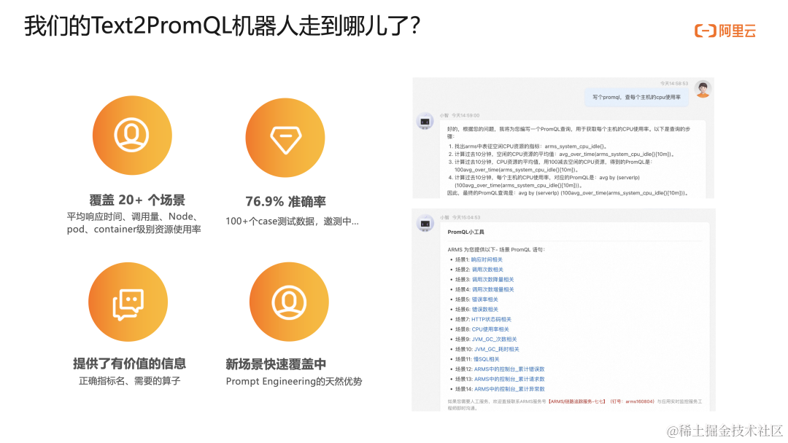Image resolution: width=788 pixels, height=443 pixels.
Task: Open the ARMS中的控制台_累计异常数 link
Action: [x=509, y=389]
